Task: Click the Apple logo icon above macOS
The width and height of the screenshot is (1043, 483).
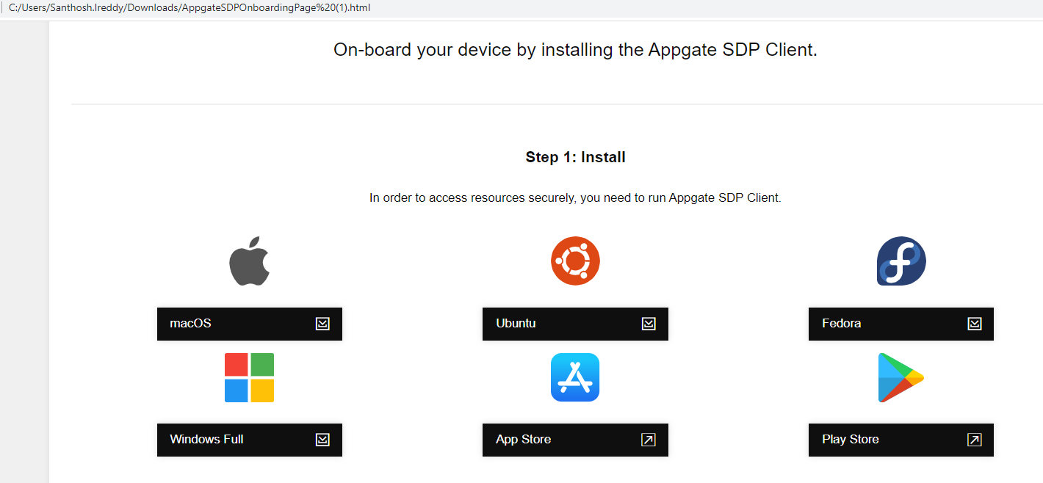Action: (249, 261)
